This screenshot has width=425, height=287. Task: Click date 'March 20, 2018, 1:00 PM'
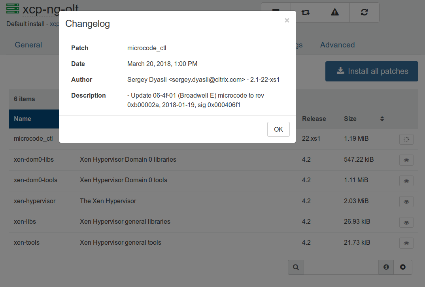click(x=162, y=64)
